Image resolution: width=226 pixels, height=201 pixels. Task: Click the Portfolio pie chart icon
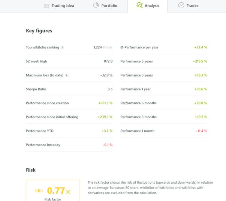click(96, 5)
